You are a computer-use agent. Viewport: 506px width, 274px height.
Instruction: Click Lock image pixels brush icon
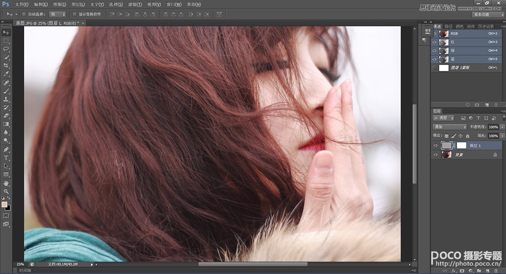454,136
